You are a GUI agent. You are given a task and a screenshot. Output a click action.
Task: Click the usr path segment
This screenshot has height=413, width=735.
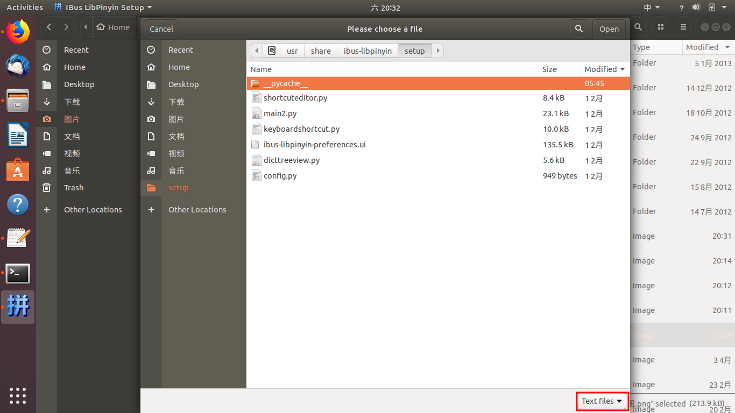pyautogui.click(x=292, y=51)
